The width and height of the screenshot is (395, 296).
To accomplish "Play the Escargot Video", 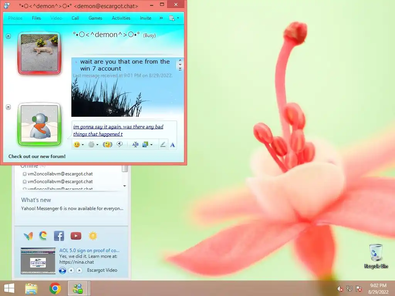I will 62,270.
